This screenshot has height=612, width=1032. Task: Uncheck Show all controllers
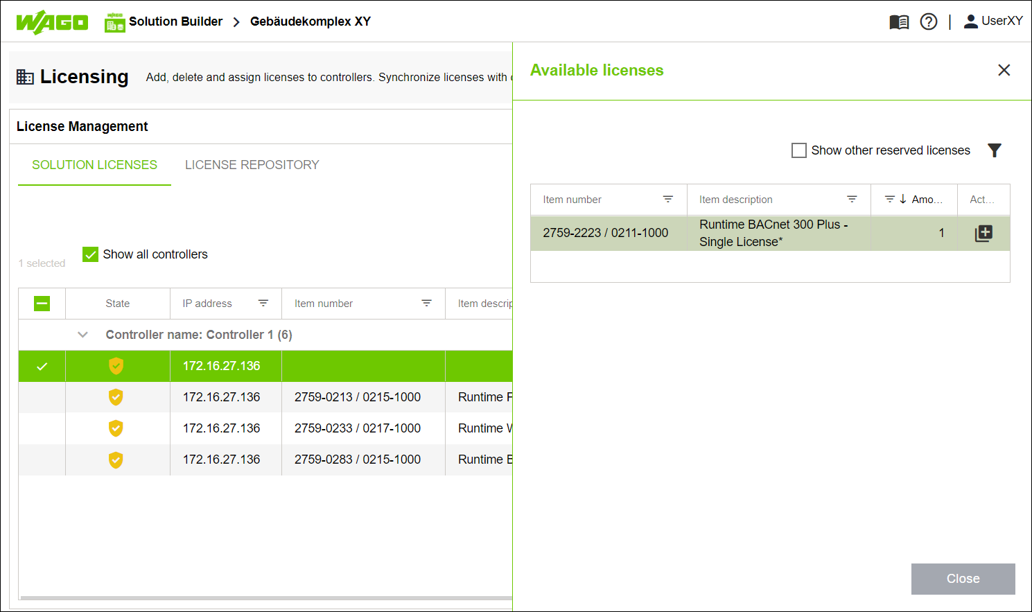pyautogui.click(x=91, y=254)
